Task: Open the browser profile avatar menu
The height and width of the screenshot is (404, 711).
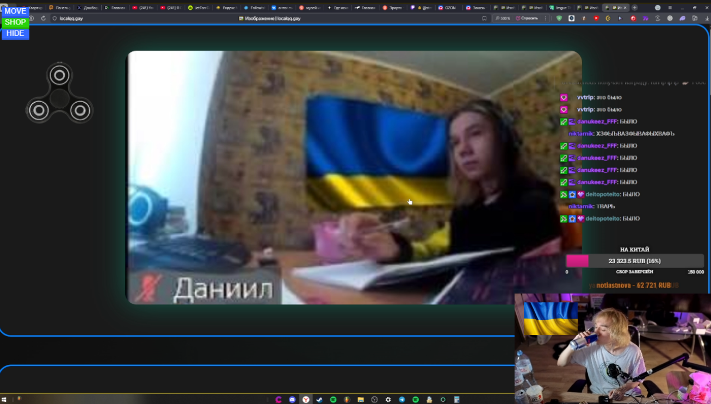Action: (658, 8)
